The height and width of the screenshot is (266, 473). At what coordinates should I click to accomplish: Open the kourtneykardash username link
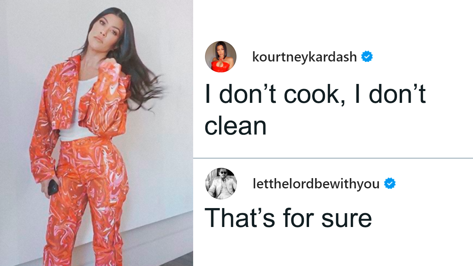(x=305, y=57)
